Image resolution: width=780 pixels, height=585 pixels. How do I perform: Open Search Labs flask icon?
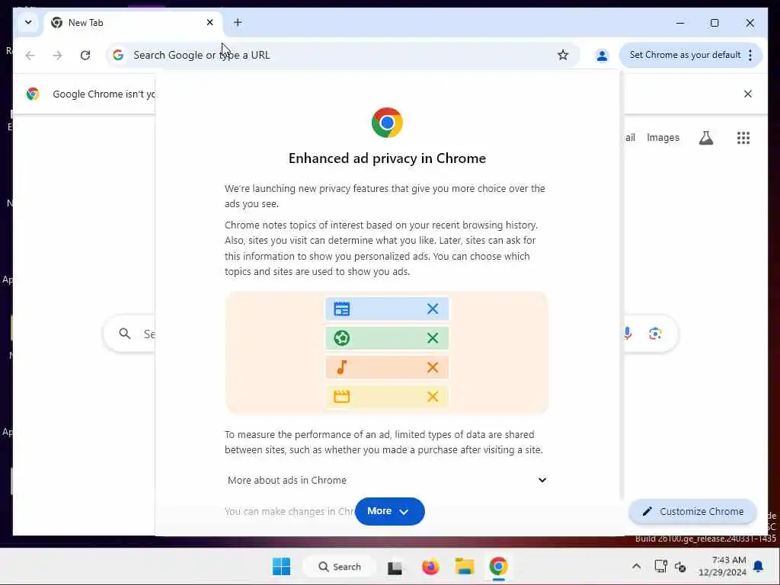pos(706,138)
